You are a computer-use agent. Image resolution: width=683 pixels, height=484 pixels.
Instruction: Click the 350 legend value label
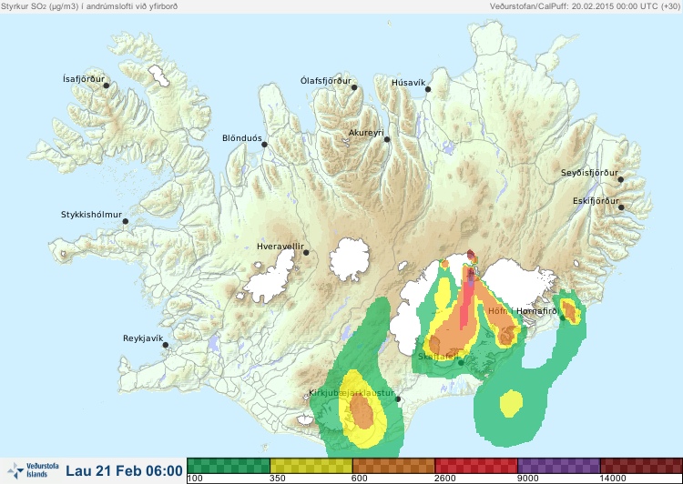(x=278, y=479)
